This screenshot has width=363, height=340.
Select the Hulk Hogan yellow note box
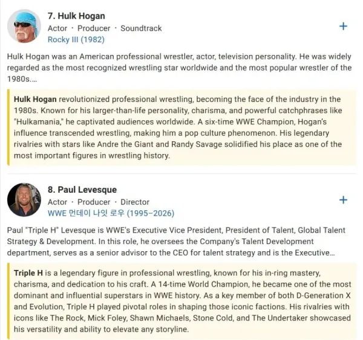tap(181, 127)
